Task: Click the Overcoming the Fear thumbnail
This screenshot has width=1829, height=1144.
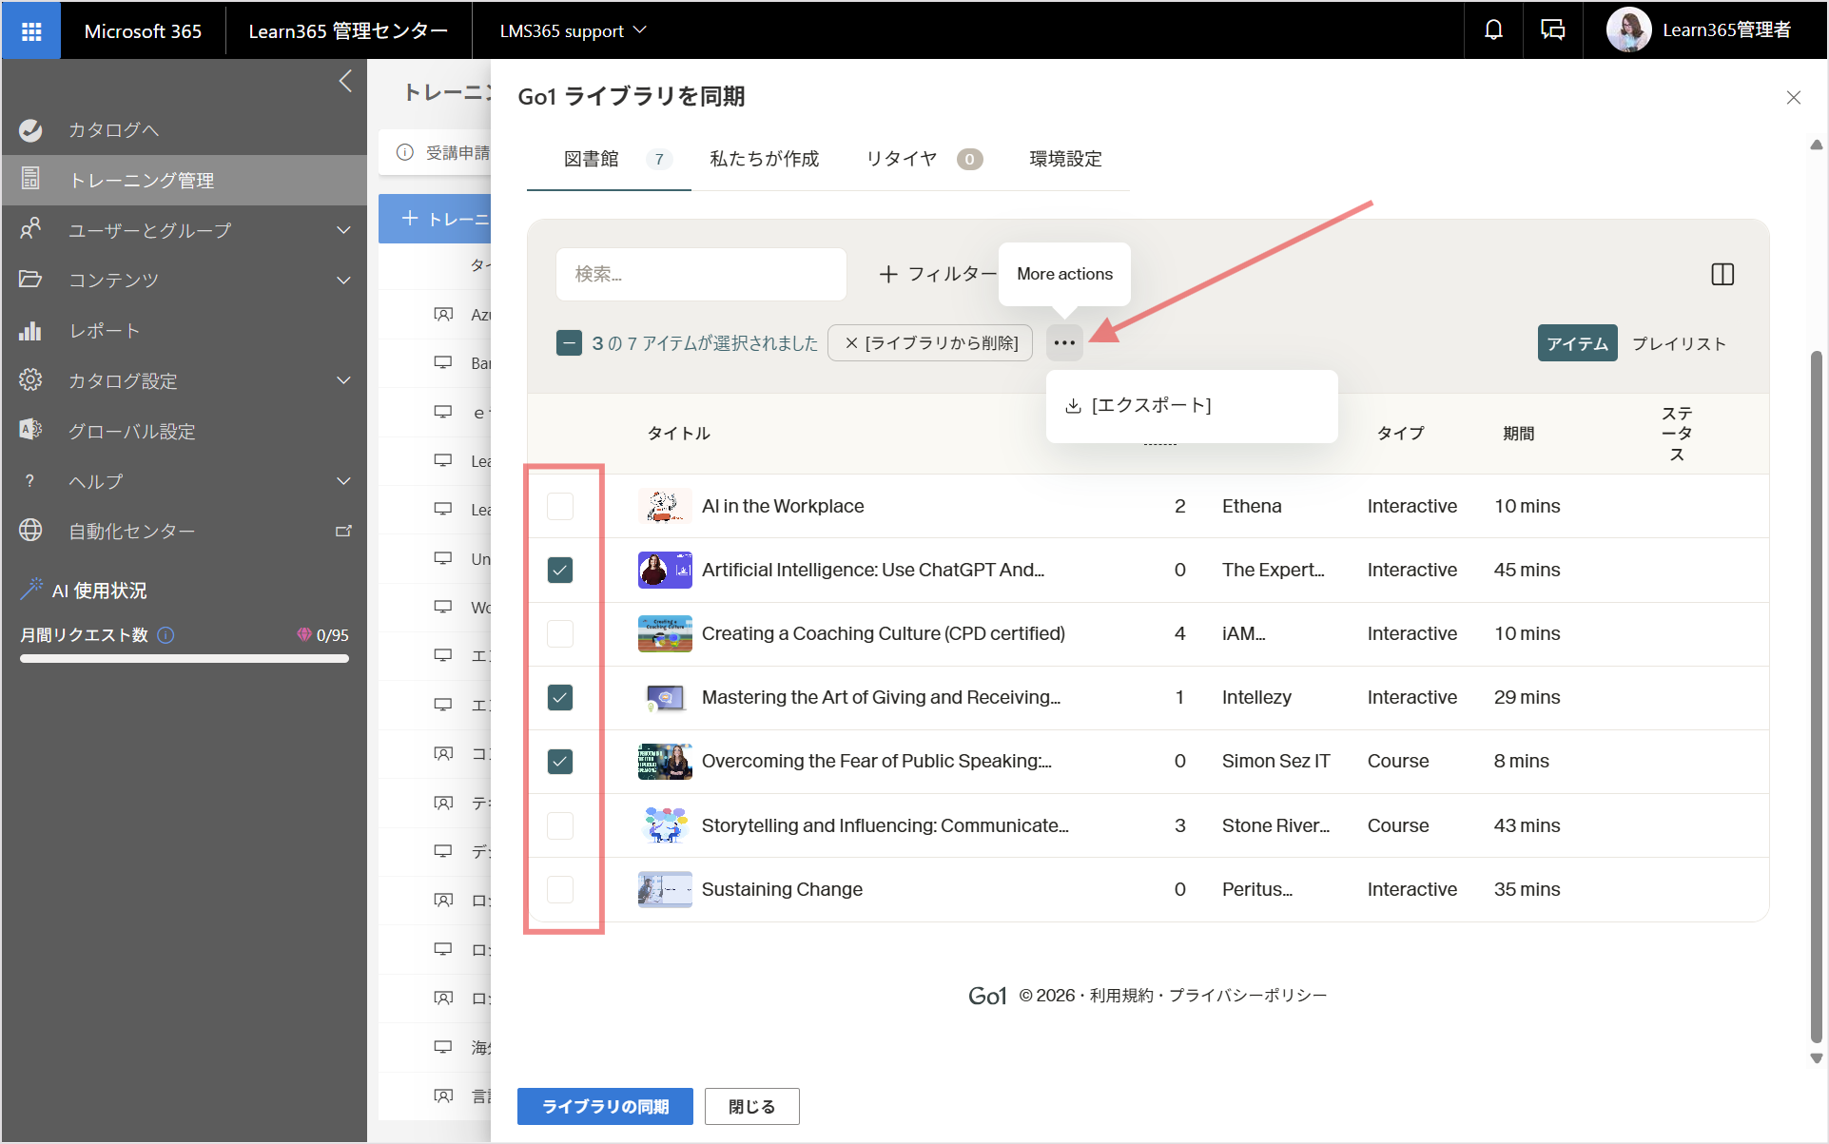Action: (665, 762)
